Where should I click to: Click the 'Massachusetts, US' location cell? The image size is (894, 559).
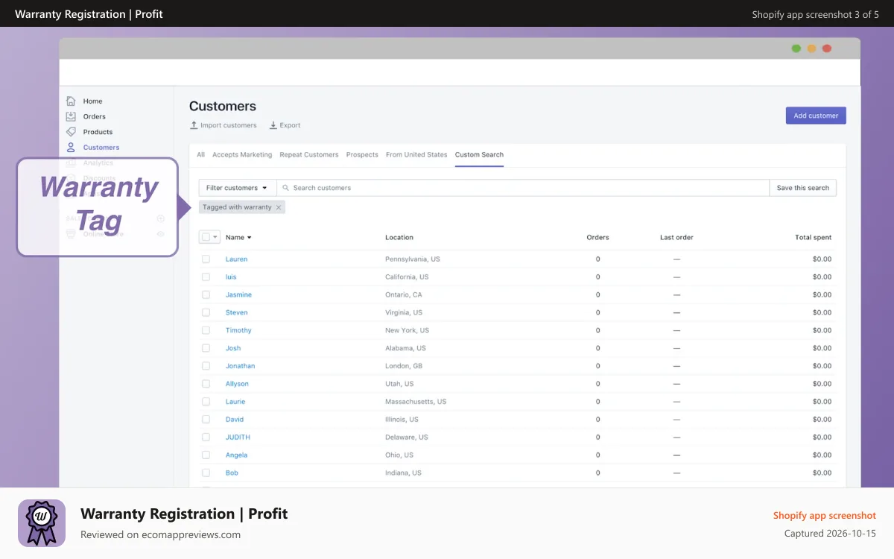416,402
